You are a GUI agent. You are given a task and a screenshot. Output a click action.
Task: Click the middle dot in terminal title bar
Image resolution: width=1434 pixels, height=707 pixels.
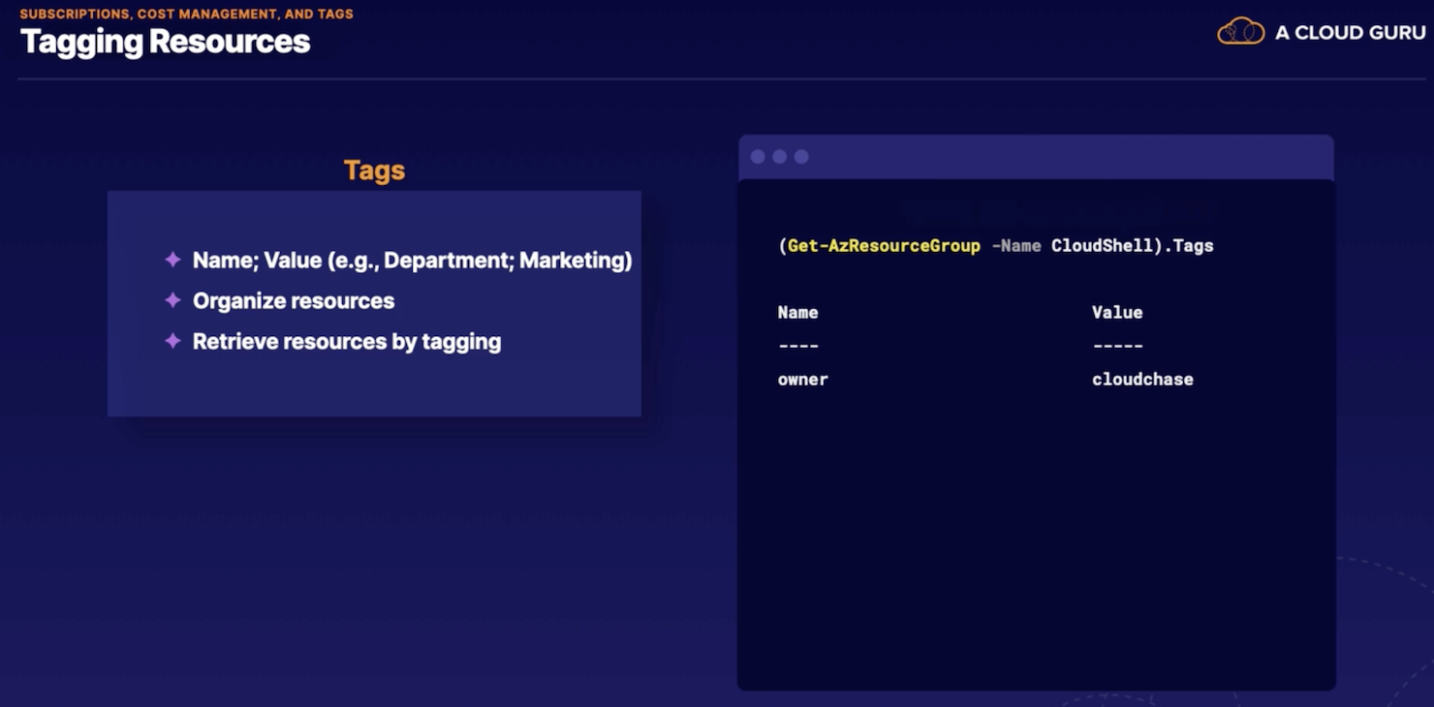[x=779, y=157]
